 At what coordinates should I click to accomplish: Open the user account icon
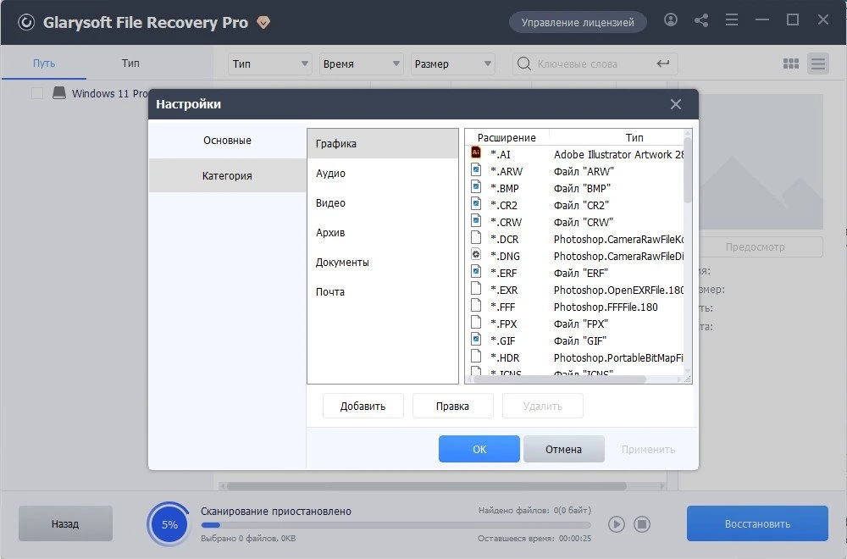pos(670,20)
